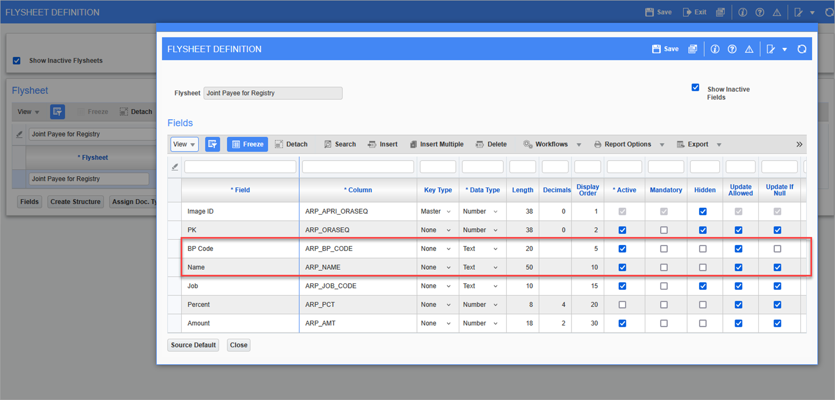Click Search in the Fields toolbar

340,144
